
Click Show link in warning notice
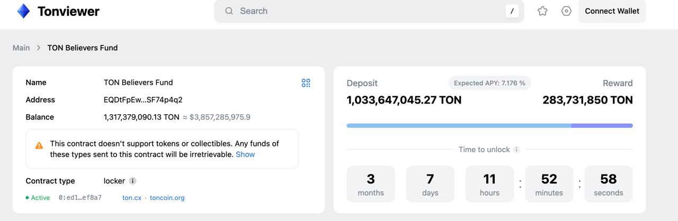(245, 154)
